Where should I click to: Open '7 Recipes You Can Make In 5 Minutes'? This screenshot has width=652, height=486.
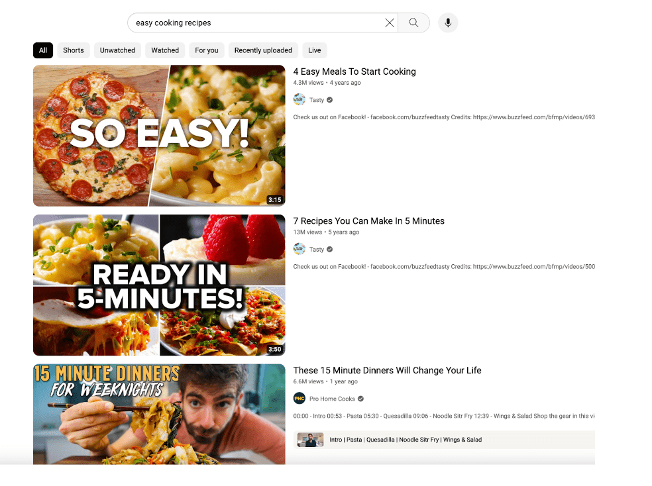click(368, 220)
